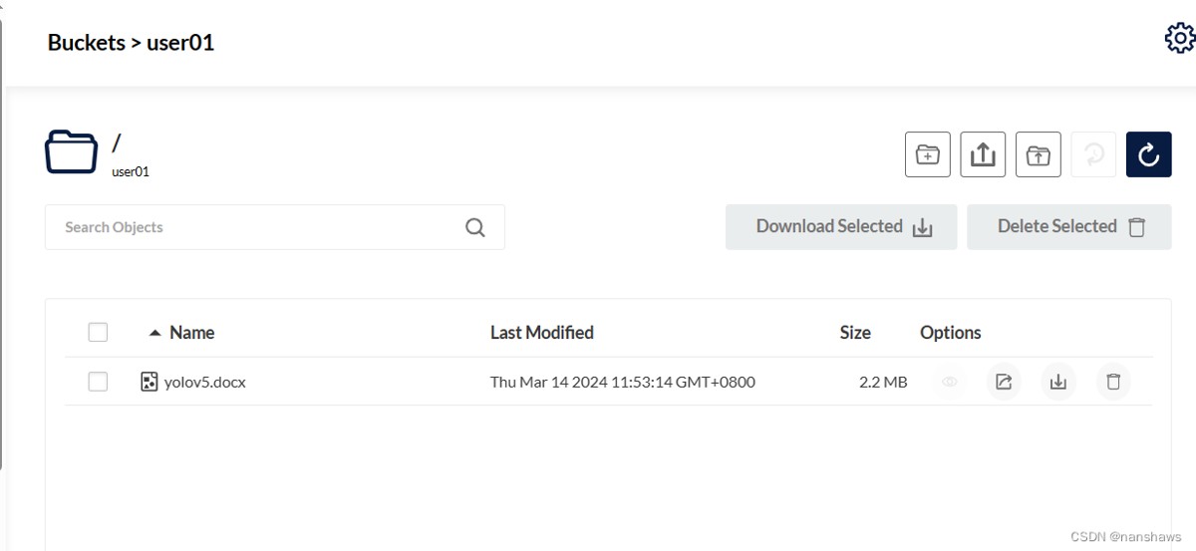Focus the Search Objects field
The image size is (1196, 551).
coord(259,227)
